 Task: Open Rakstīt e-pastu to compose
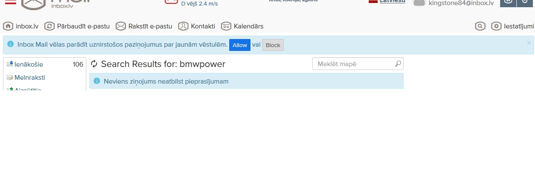[x=144, y=26]
